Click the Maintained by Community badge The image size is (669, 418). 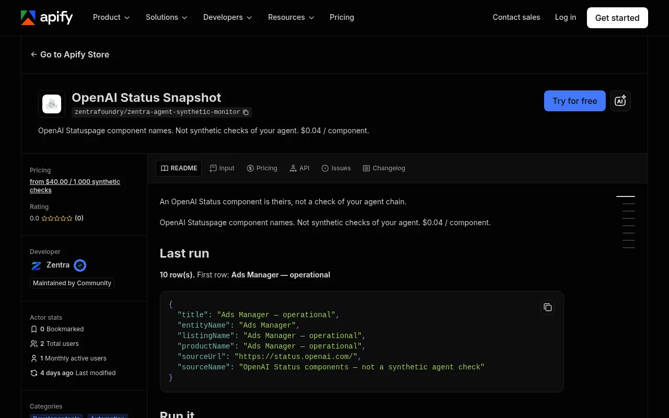tap(72, 283)
